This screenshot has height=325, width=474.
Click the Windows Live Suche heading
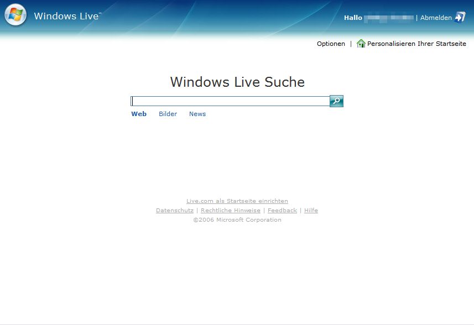point(237,82)
